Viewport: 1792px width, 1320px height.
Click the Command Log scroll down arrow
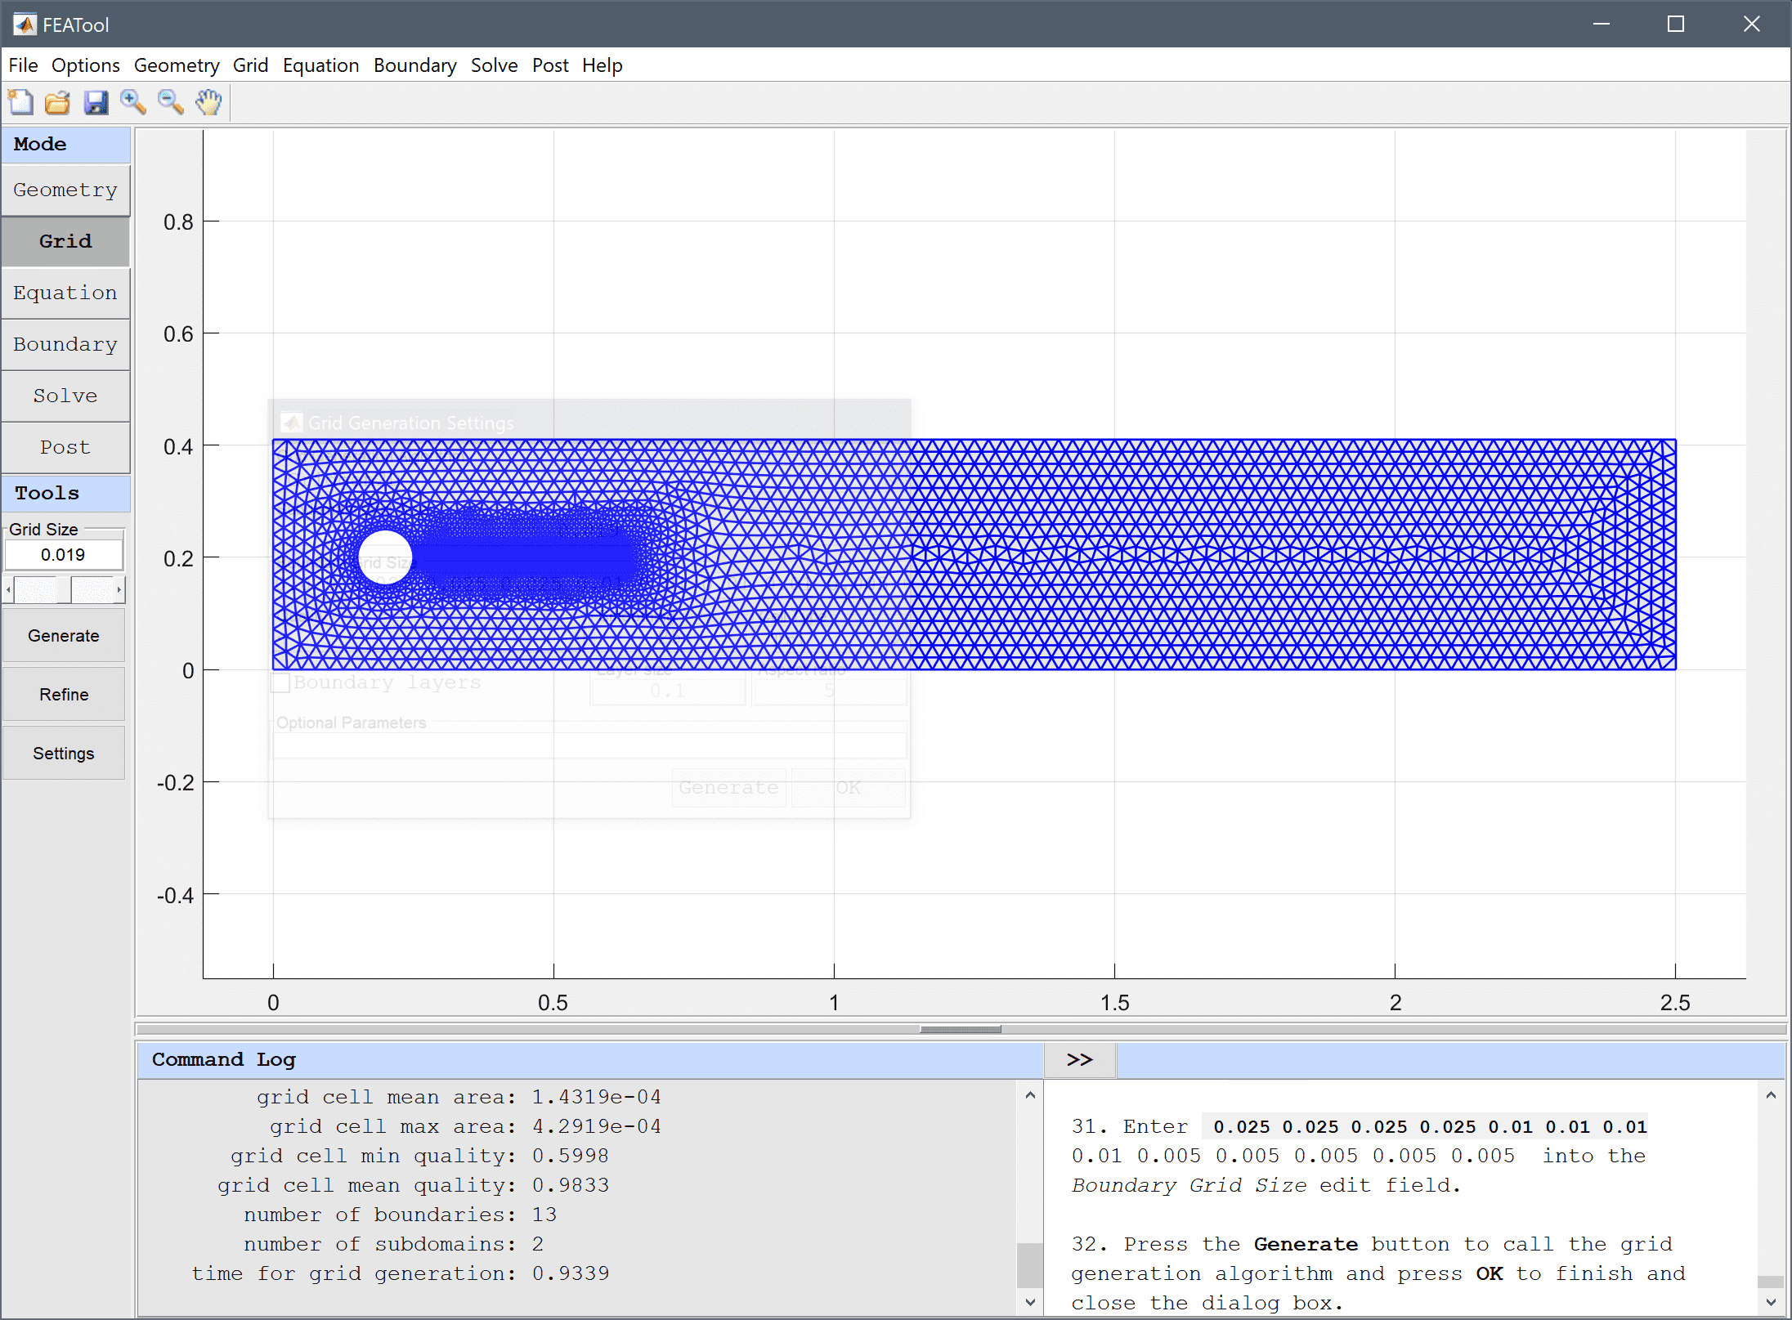1030,1303
